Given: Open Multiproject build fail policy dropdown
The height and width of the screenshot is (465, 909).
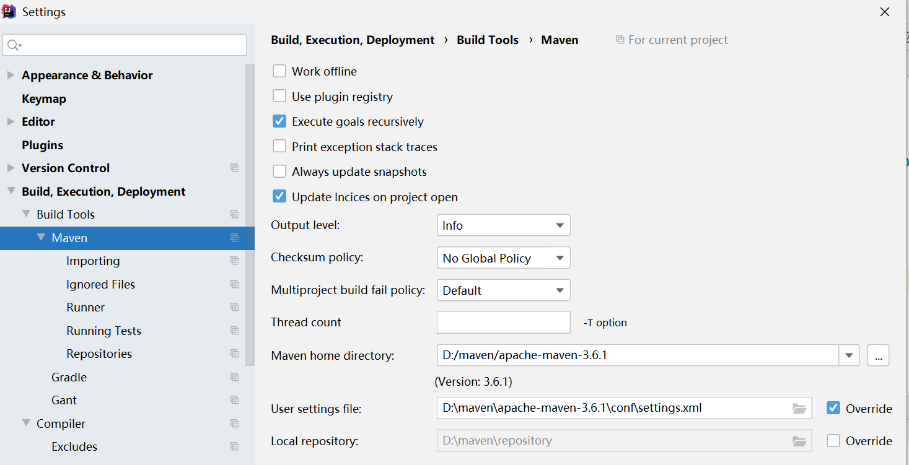Looking at the screenshot, I should coord(503,290).
